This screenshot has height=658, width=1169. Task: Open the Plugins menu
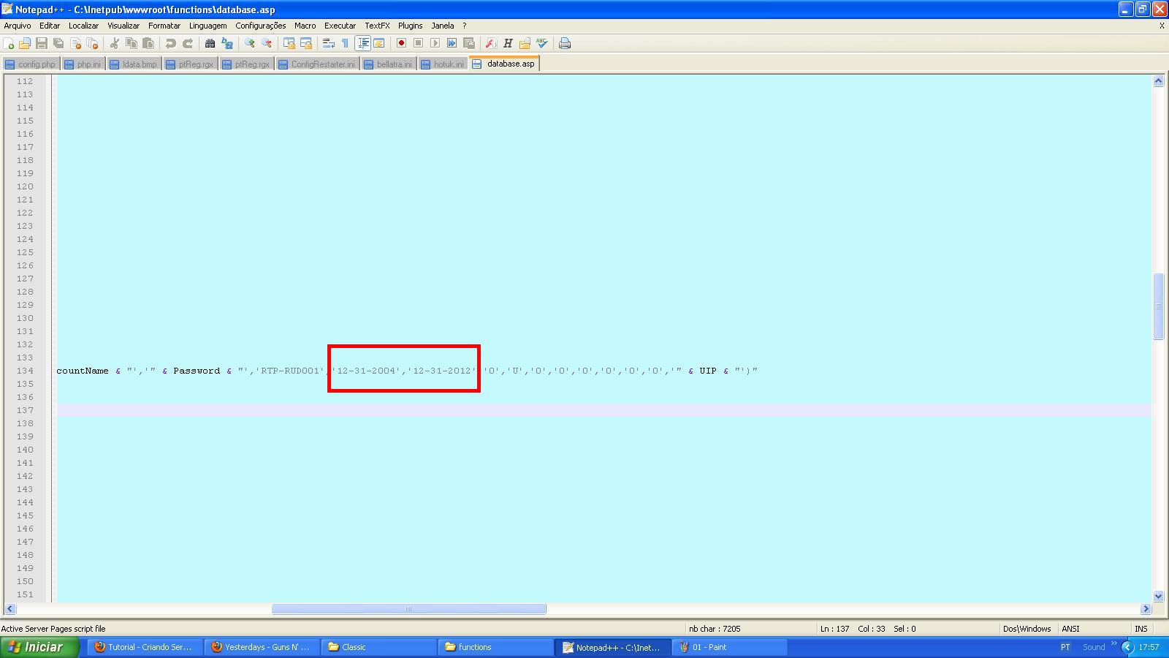(x=411, y=26)
